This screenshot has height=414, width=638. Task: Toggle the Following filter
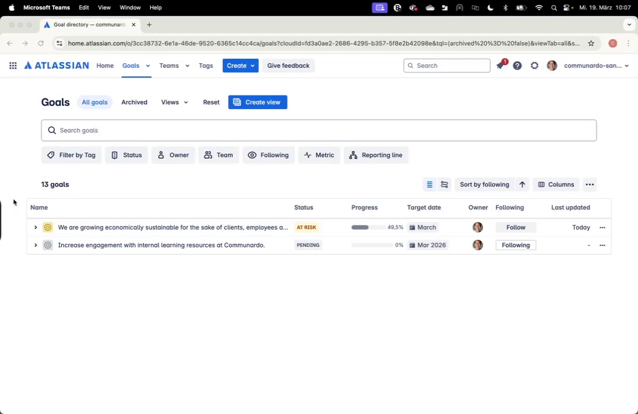[268, 155]
